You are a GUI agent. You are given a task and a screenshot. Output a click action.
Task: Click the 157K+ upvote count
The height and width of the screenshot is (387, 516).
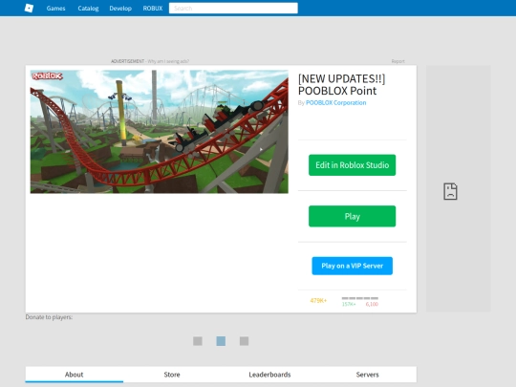point(349,304)
